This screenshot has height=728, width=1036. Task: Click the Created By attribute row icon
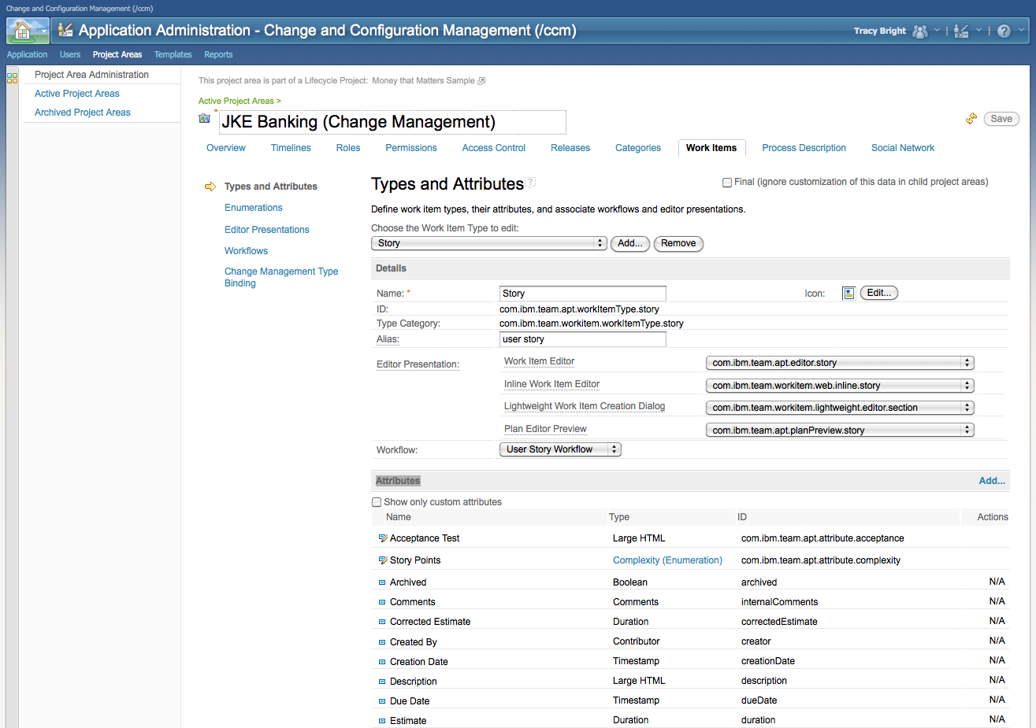pyautogui.click(x=382, y=642)
